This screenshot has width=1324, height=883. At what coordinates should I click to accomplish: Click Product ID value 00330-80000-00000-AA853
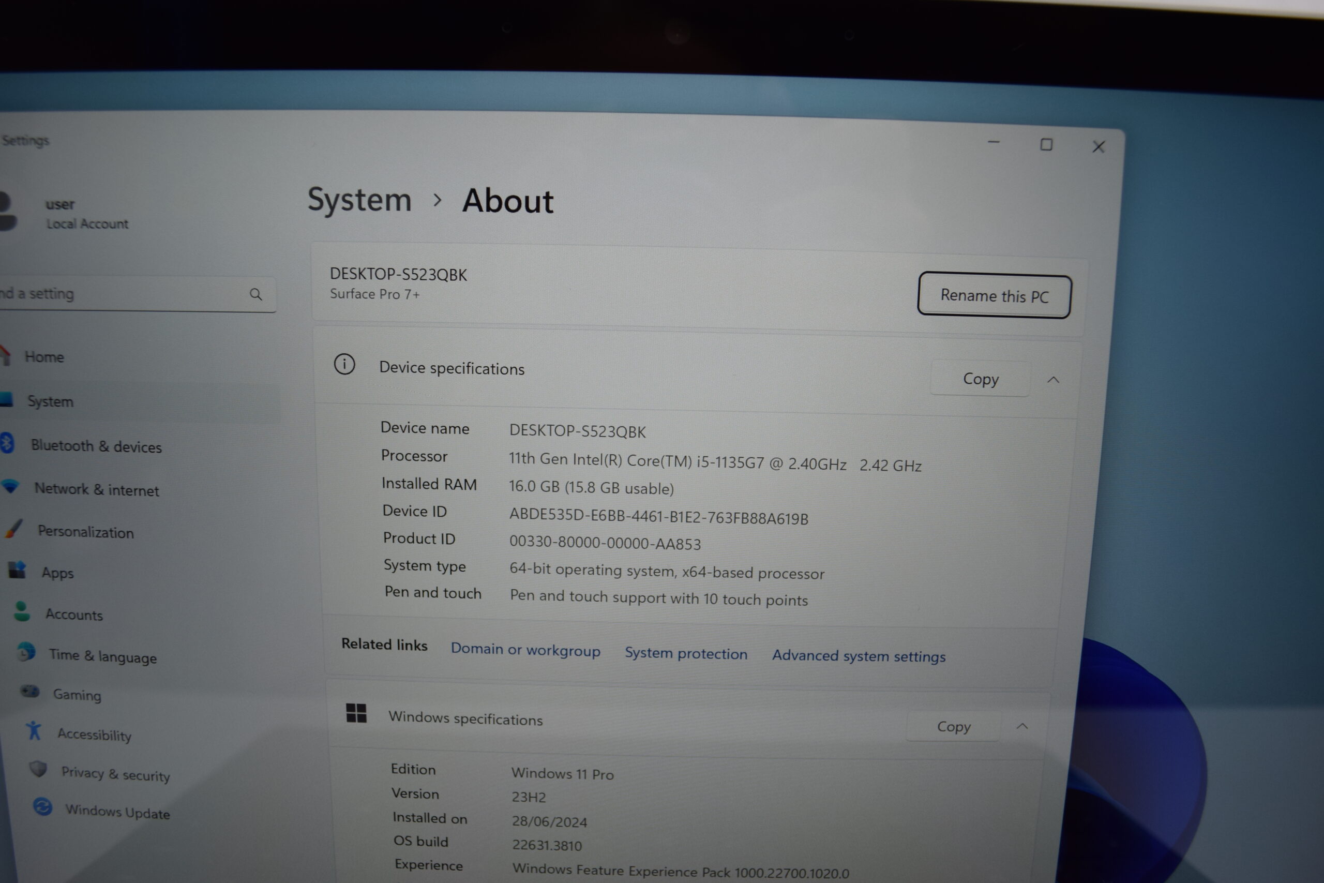click(605, 543)
